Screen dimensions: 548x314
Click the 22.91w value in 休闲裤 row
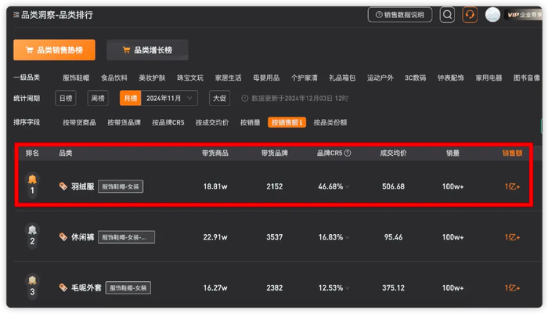click(215, 237)
